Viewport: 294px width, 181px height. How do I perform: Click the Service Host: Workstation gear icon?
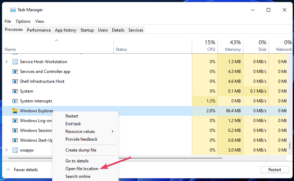point(15,62)
